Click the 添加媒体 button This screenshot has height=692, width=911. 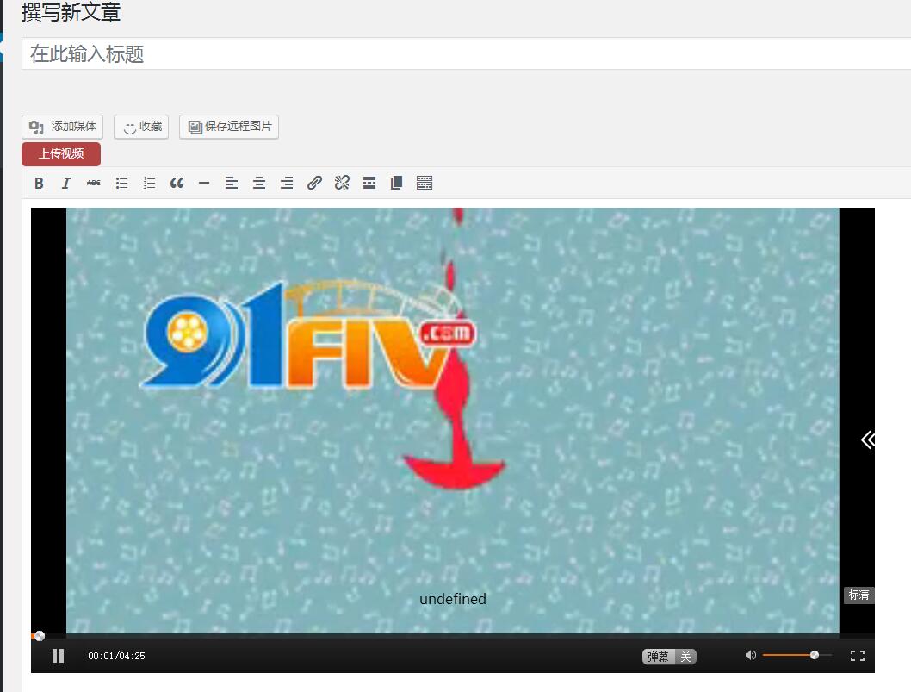(62, 127)
